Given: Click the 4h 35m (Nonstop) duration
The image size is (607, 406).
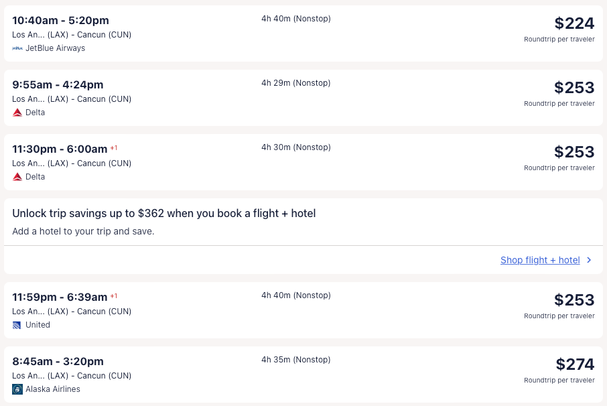Looking at the screenshot, I should [296, 360].
